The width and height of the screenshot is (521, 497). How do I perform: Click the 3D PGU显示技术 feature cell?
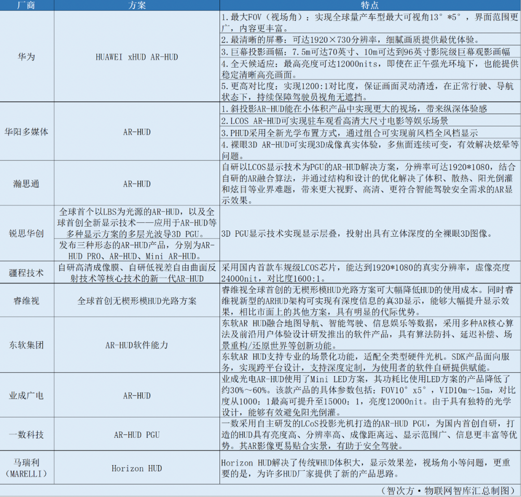click(x=370, y=233)
